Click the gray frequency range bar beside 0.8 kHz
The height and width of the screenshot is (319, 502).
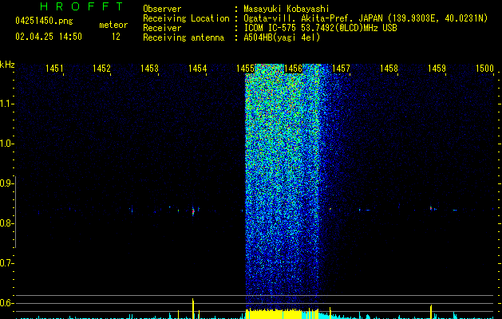pos(15,212)
